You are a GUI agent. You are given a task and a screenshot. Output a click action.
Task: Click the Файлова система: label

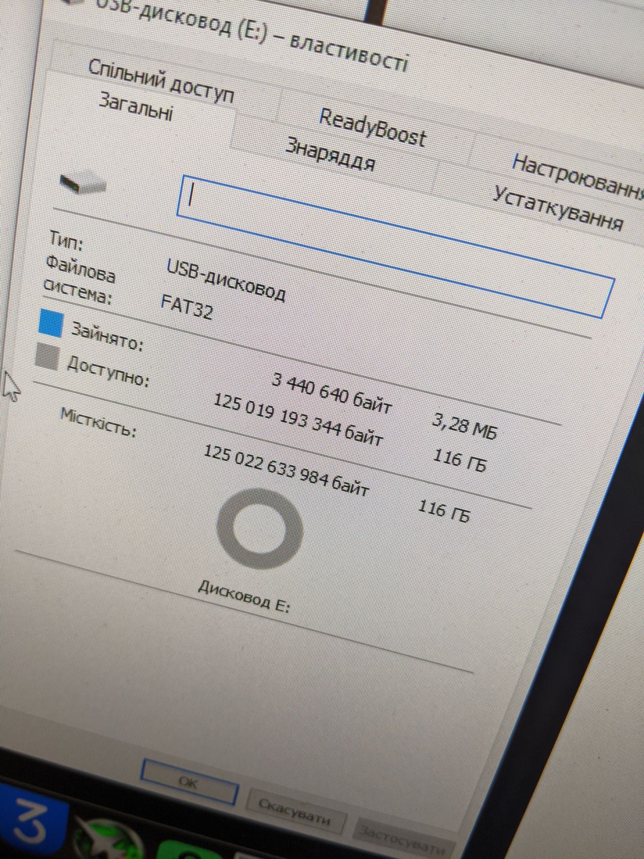coord(79,280)
